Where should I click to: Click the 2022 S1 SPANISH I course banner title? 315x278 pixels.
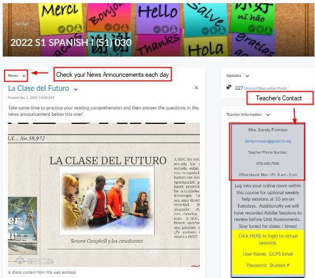pyautogui.click(x=71, y=43)
